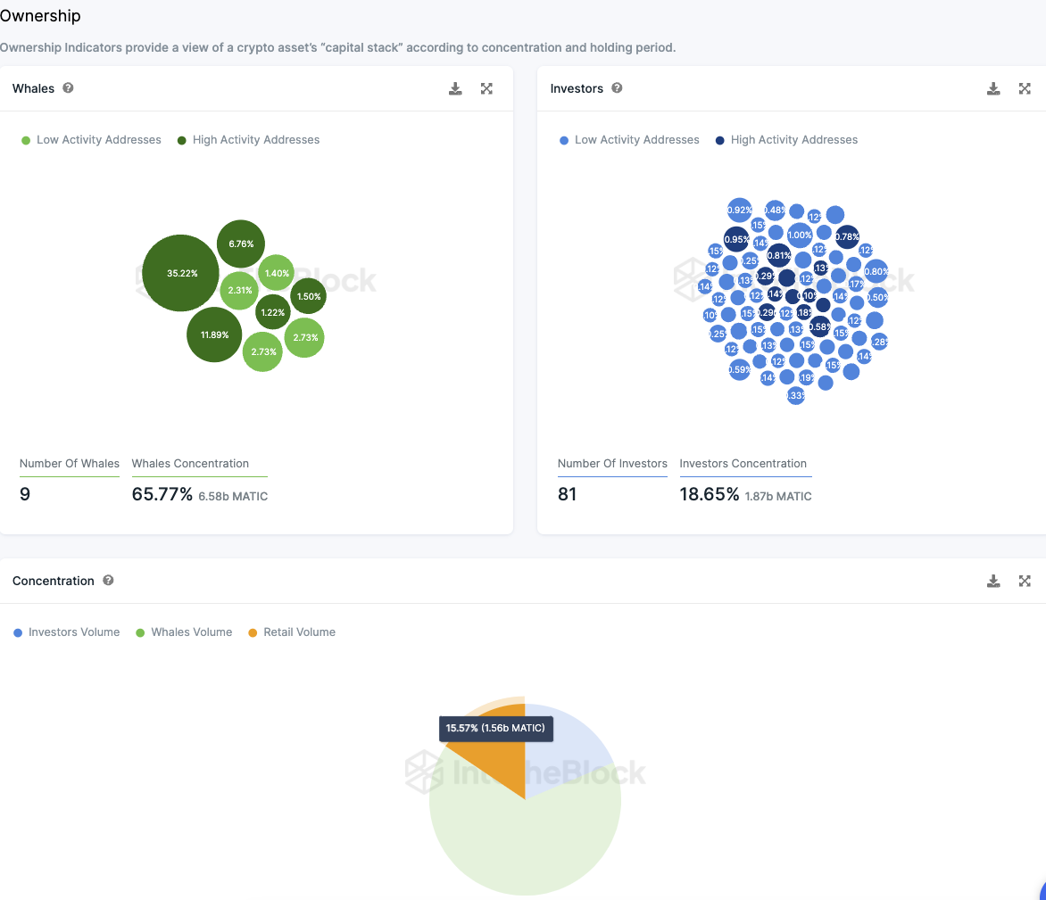Download the Concentration chart data
The image size is (1046, 900).
(x=993, y=581)
